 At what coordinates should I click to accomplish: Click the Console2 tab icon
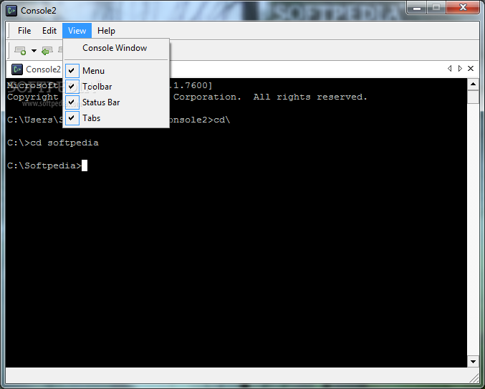point(17,69)
